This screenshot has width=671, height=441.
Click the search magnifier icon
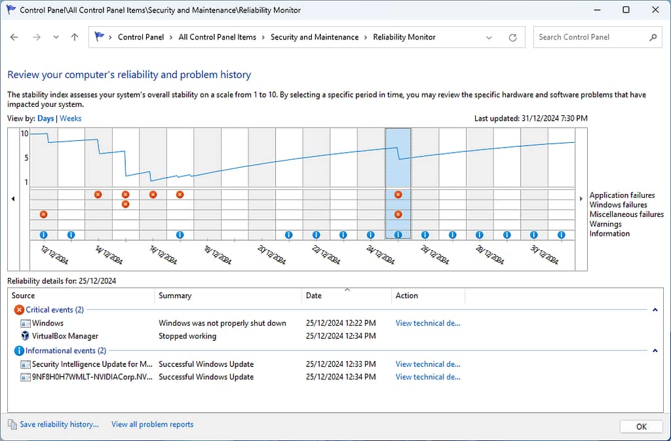[x=652, y=37]
